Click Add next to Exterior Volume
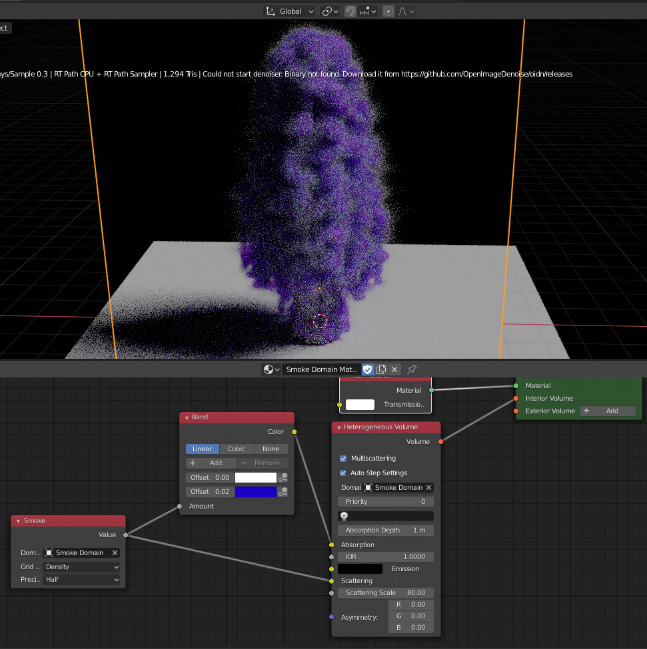The image size is (647, 649). [607, 411]
